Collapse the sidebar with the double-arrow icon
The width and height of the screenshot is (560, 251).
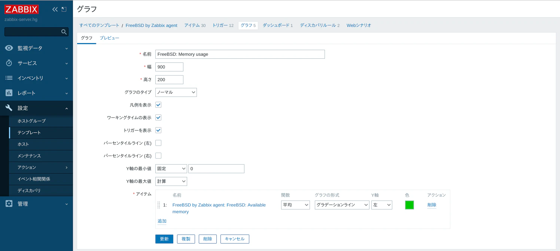55,9
